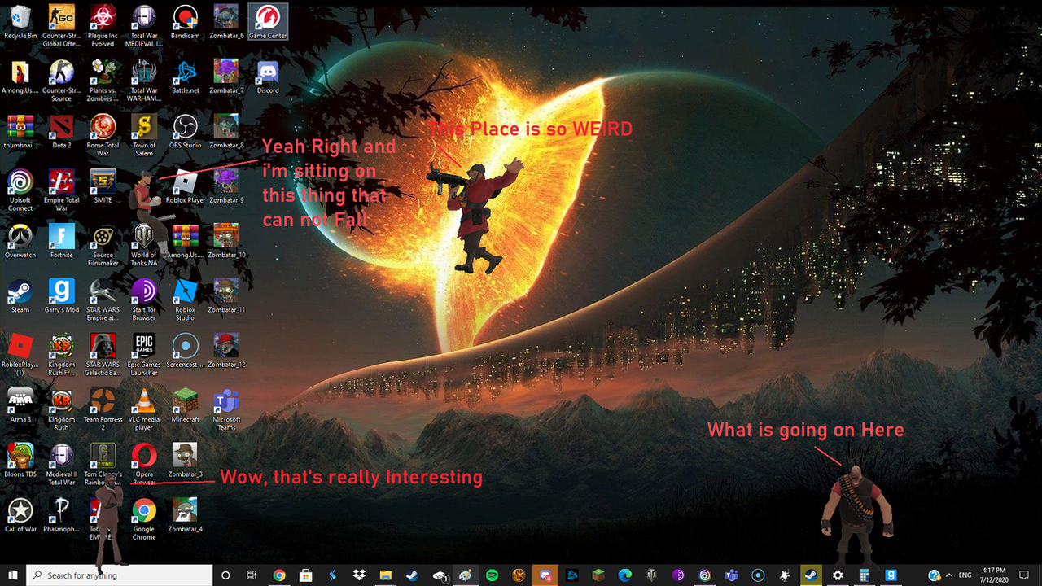Select the Bloons TD5 desktop icon

pos(20,460)
